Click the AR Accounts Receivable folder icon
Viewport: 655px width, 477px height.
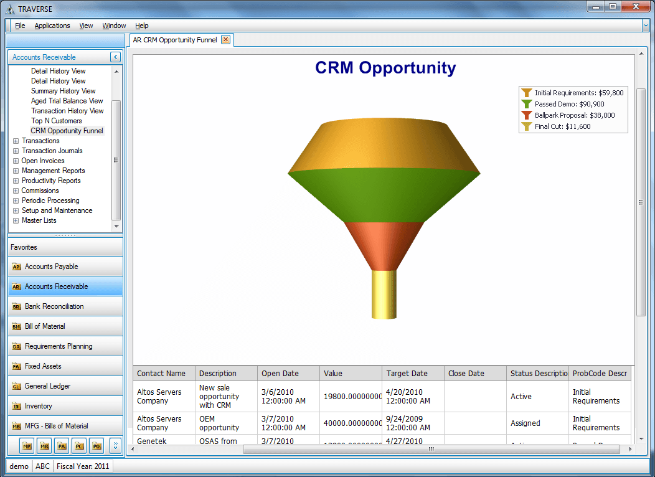pos(16,286)
